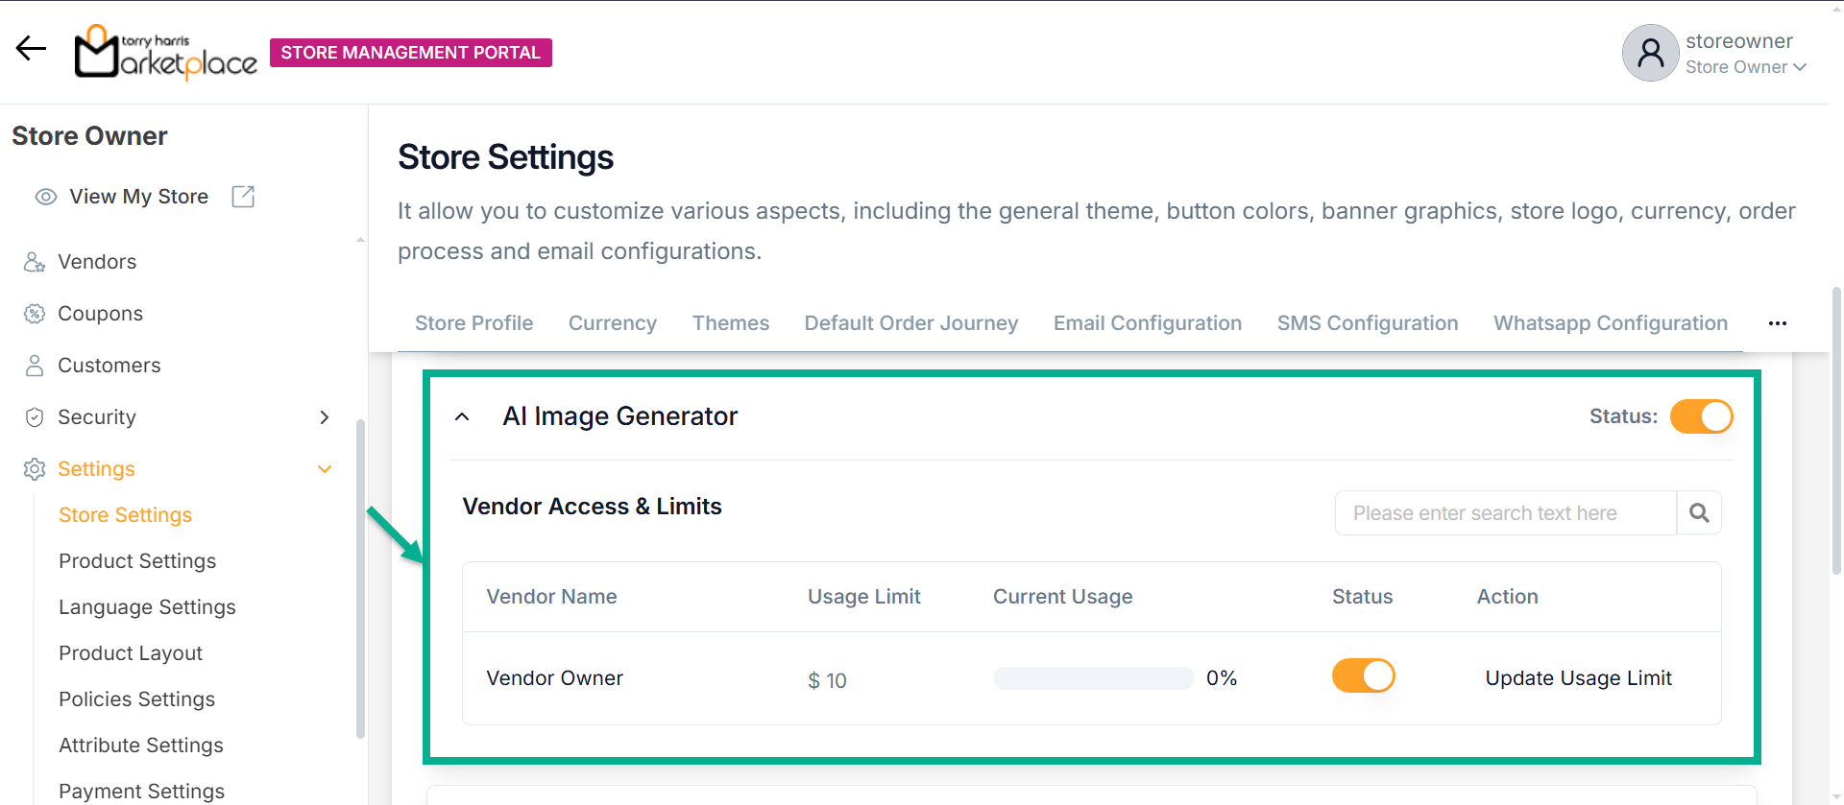This screenshot has height=805, width=1844.
Task: Show more tabs via the ellipsis
Action: pos(1777,323)
